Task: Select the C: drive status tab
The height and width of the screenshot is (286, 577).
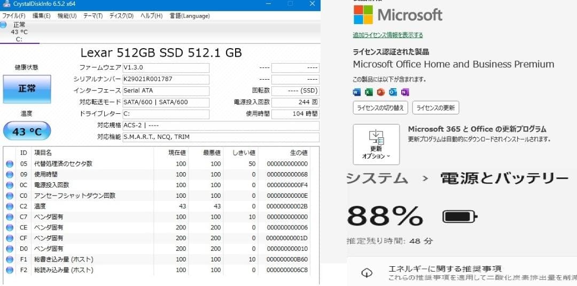Action: coord(19,32)
